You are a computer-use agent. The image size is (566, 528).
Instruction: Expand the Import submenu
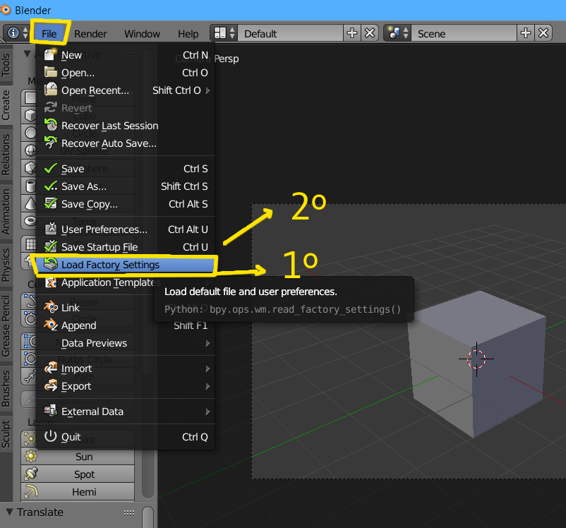125,368
